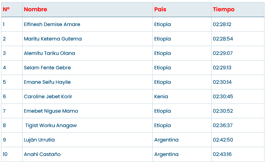Click the Nº column header
Viewport: 267px width, 163px height.
6,10
